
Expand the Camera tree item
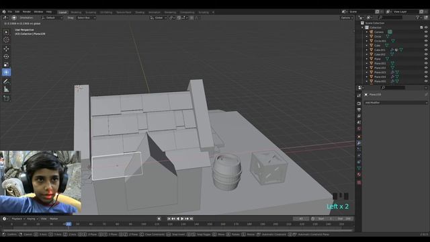pos(367,32)
